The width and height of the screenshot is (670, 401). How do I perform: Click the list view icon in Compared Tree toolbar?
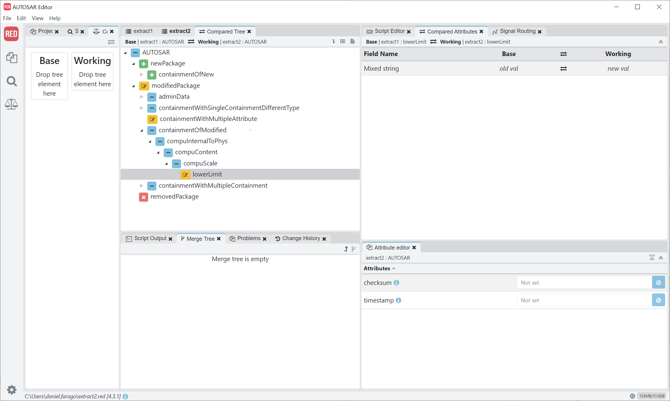[x=343, y=41]
